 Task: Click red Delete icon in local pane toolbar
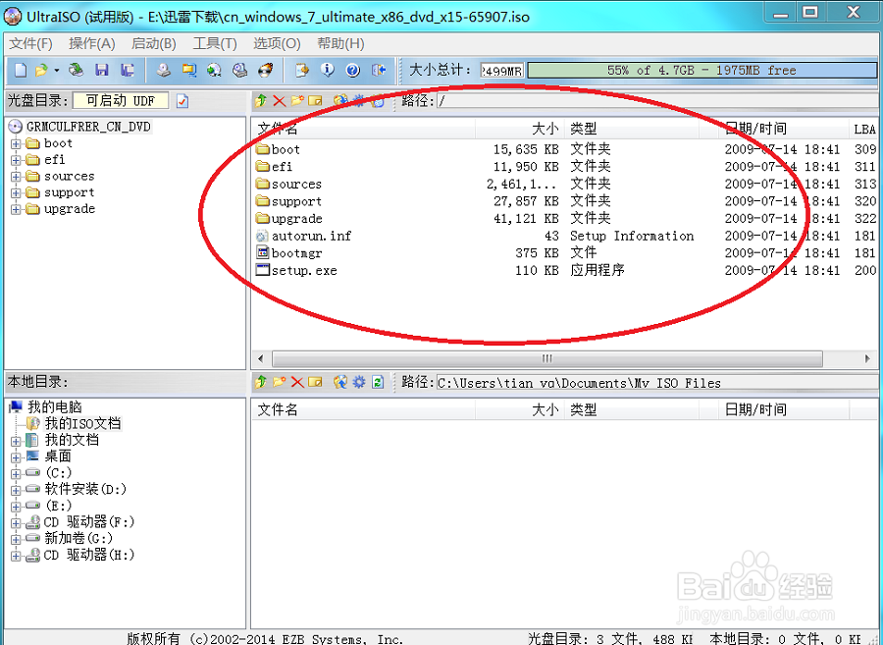297,382
